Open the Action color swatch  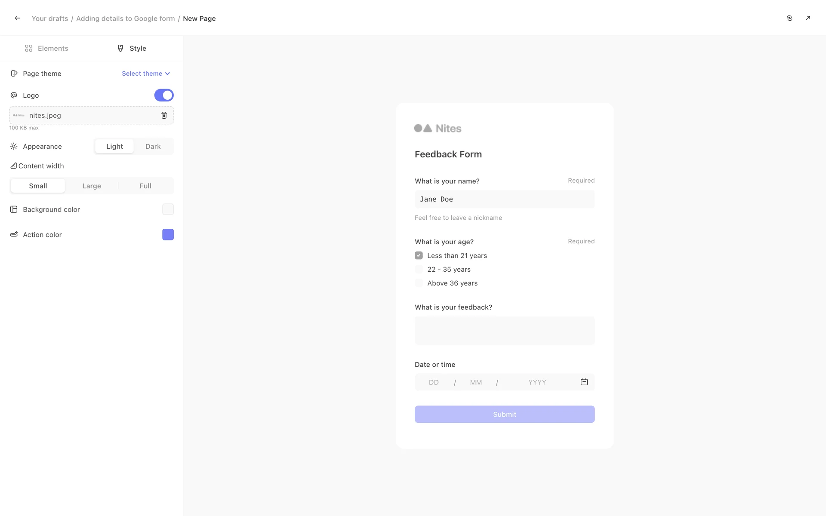point(168,234)
